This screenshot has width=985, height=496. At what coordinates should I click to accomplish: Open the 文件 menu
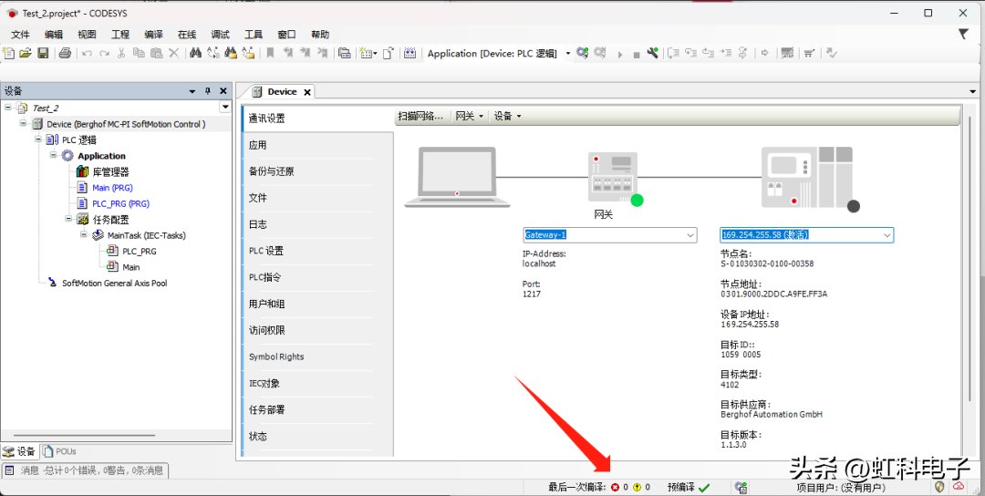pos(20,35)
